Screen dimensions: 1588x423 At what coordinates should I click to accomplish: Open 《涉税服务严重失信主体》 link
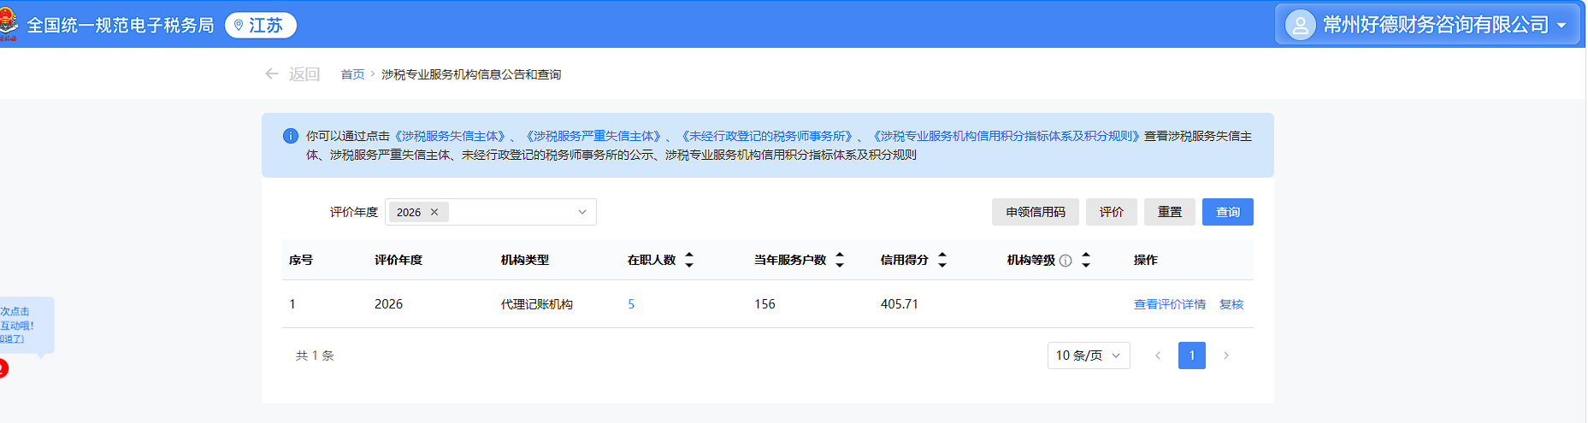pos(593,136)
